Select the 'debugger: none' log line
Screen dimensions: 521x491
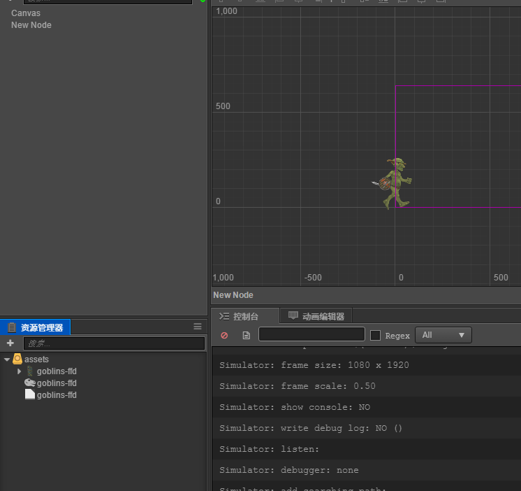pos(366,470)
